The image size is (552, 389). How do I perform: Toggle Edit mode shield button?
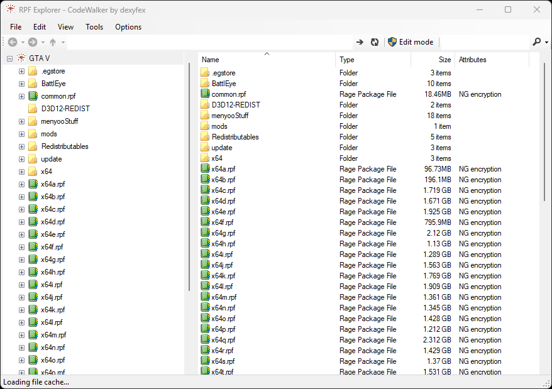point(411,42)
